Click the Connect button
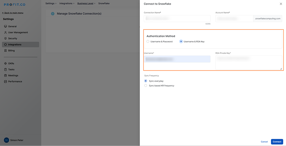286x146 pixels. pyautogui.click(x=277, y=142)
